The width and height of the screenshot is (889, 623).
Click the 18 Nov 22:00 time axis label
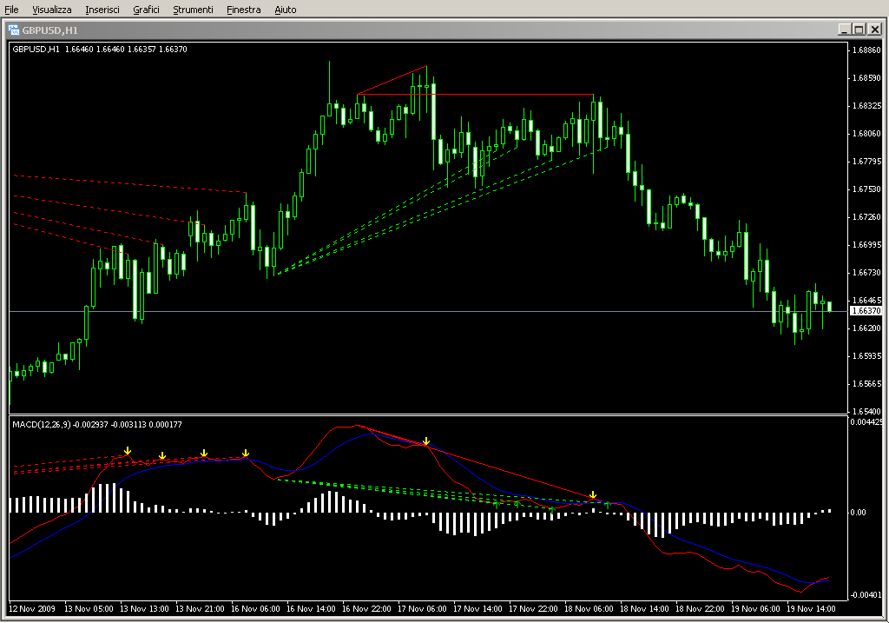click(700, 609)
